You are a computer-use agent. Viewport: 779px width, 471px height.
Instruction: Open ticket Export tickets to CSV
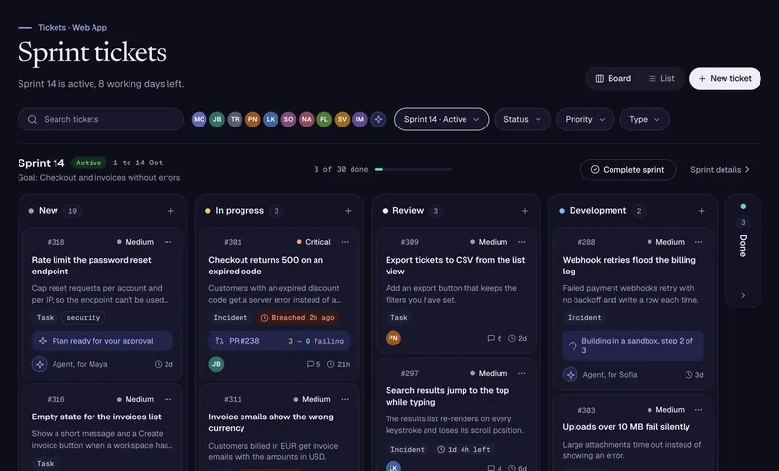coord(455,266)
